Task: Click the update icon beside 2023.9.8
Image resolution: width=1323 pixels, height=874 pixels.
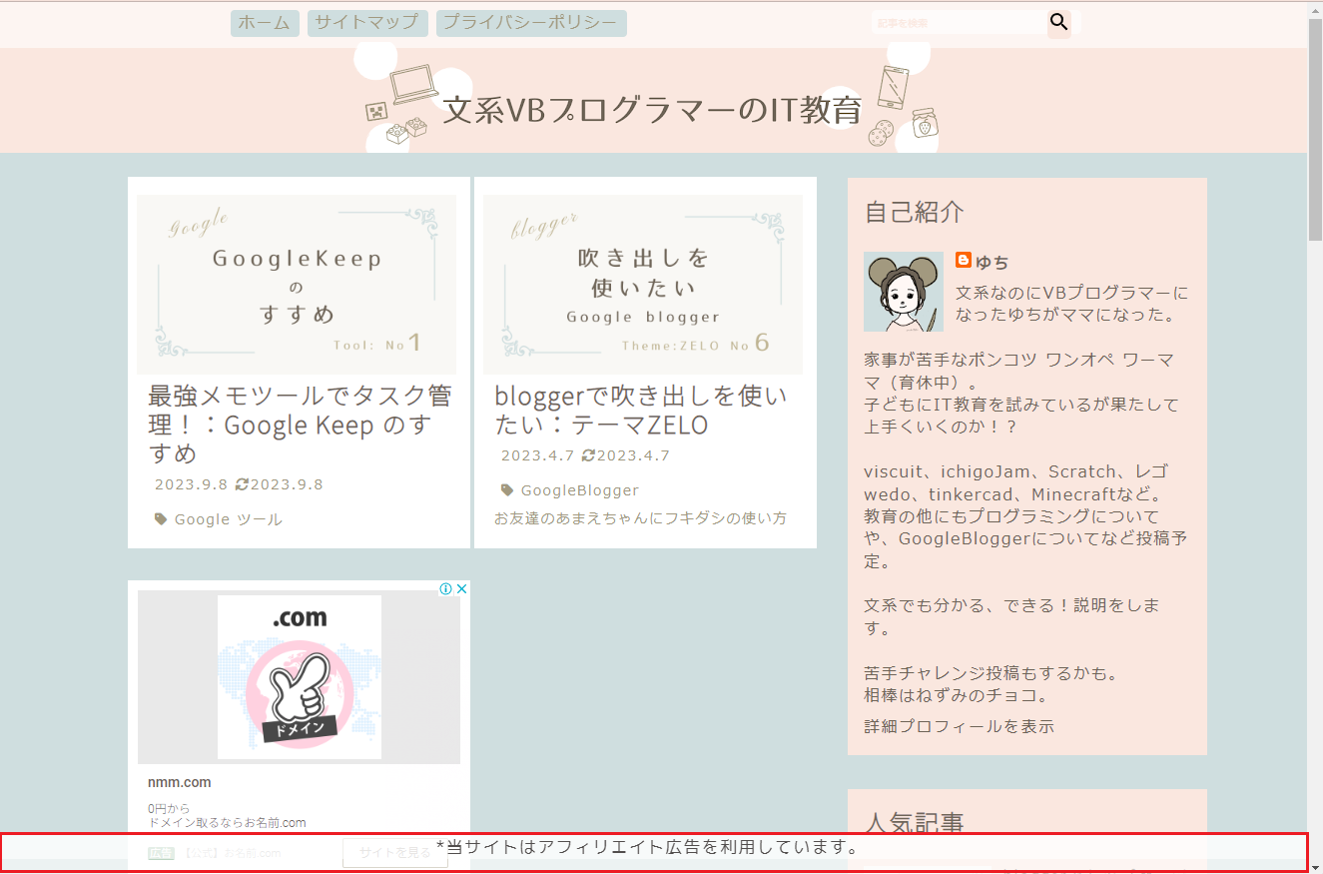Action: pyautogui.click(x=242, y=484)
